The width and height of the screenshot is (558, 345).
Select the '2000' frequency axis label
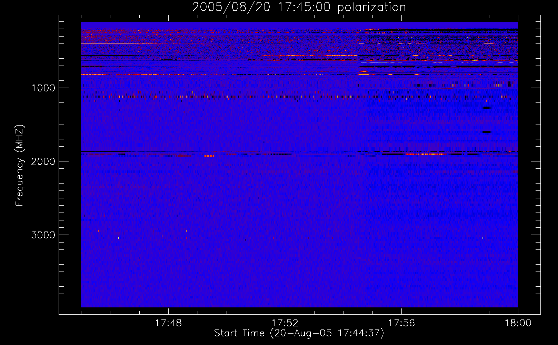coord(43,161)
